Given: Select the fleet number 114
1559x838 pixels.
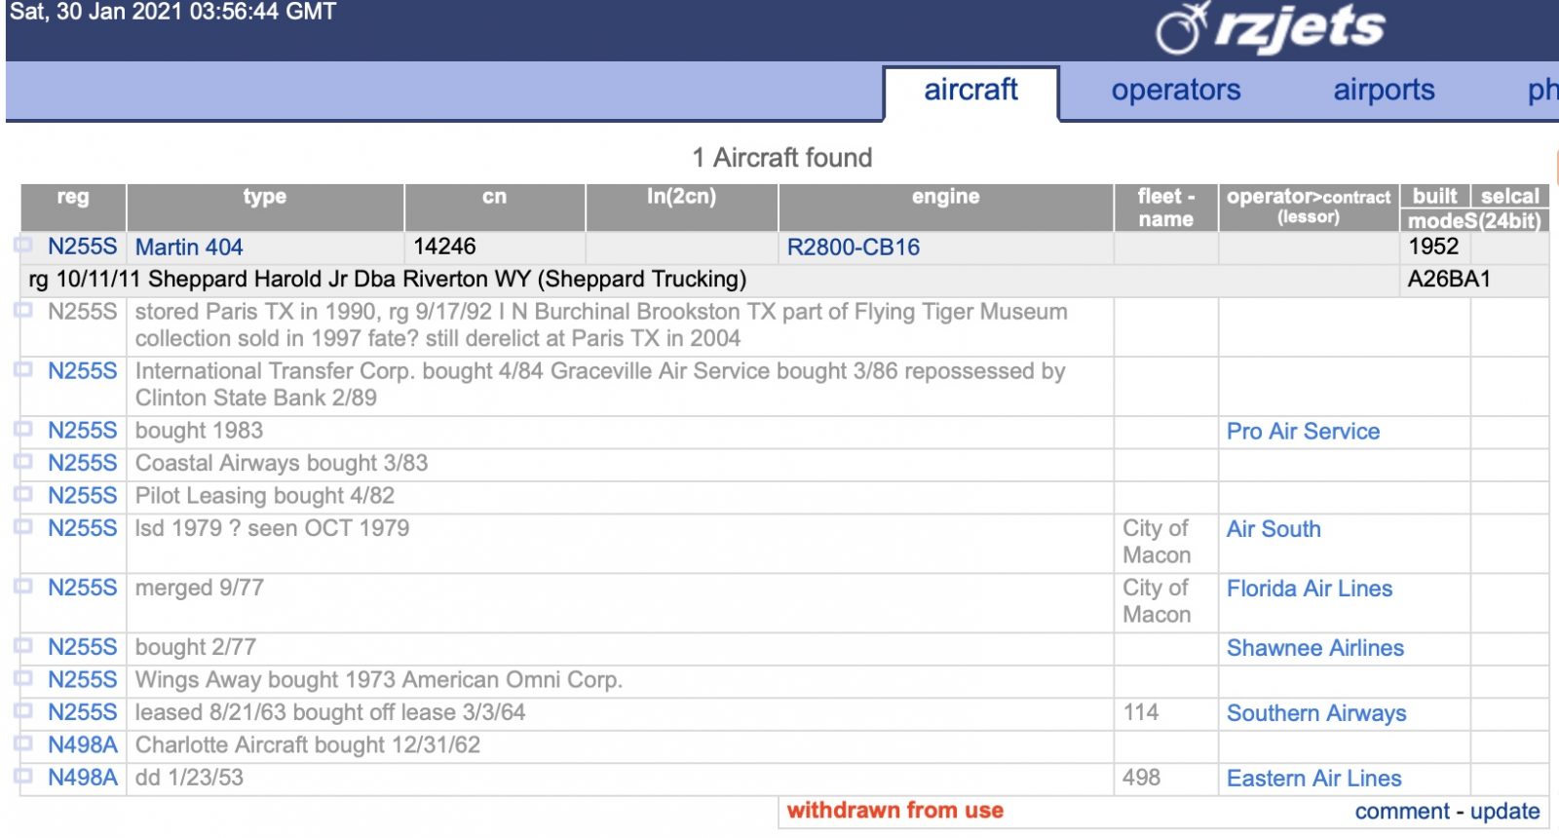Looking at the screenshot, I should pyautogui.click(x=1141, y=712).
